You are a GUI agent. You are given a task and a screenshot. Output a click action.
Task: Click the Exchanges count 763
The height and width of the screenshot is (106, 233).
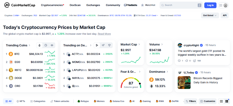(x=35, y=15)
